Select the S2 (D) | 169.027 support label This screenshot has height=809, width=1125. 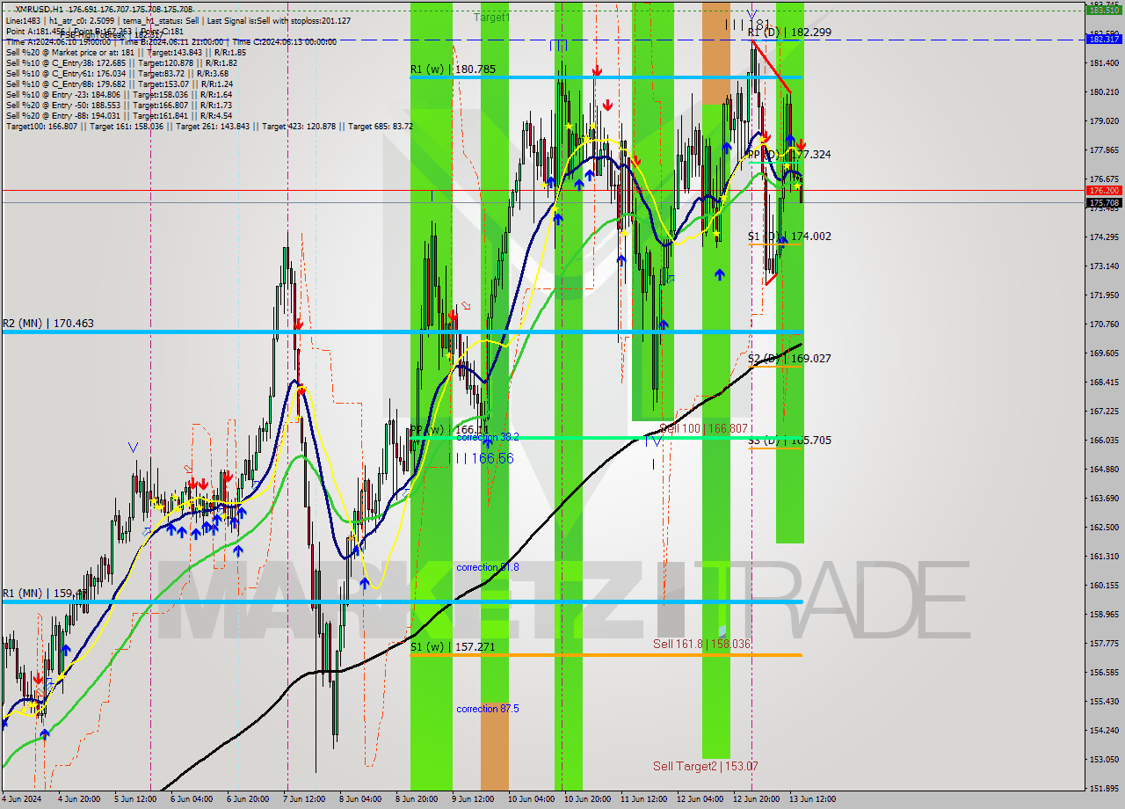pyautogui.click(x=789, y=359)
